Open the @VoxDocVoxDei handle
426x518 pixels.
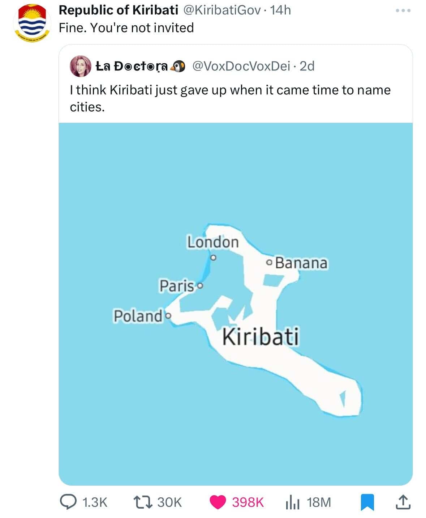(241, 66)
